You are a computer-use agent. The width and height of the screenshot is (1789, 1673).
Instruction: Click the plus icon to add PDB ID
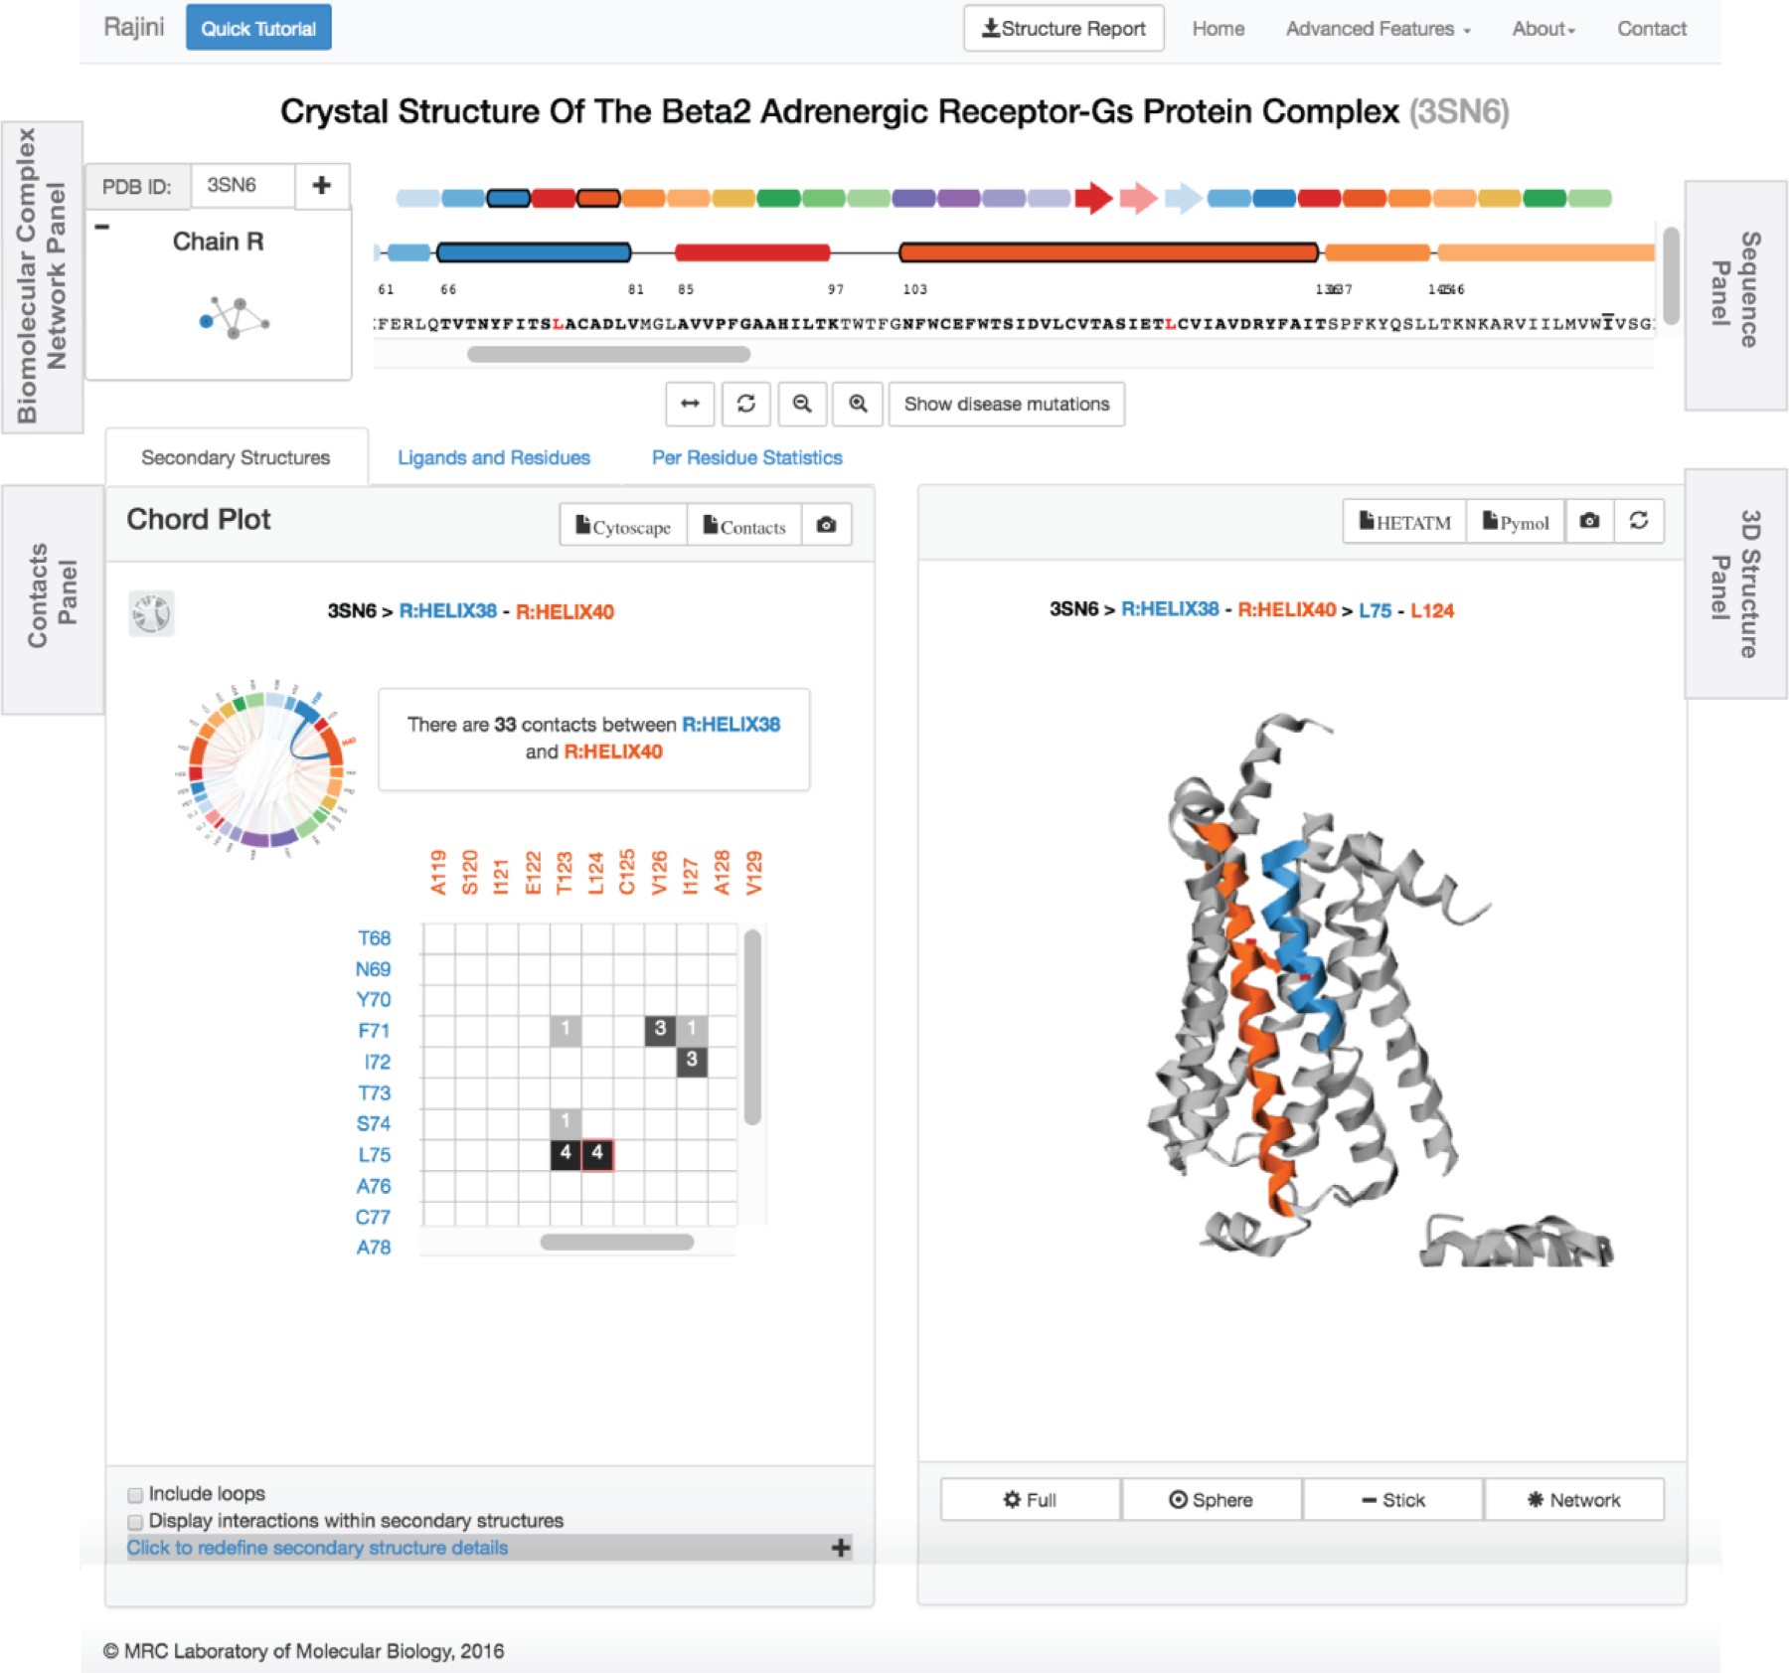point(321,186)
